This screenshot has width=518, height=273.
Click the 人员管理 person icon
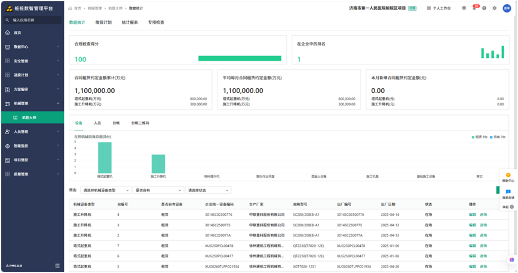8,132
